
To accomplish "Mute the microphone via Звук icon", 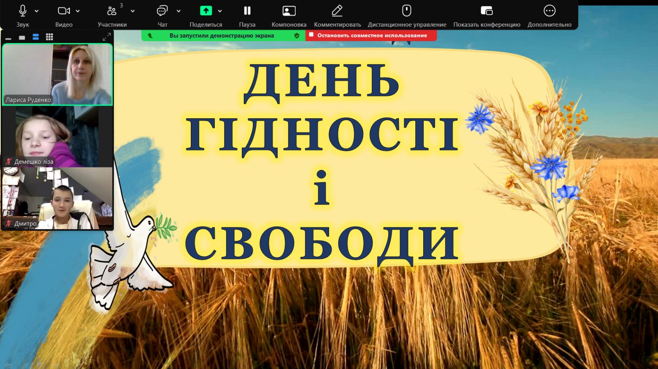I will [x=23, y=11].
